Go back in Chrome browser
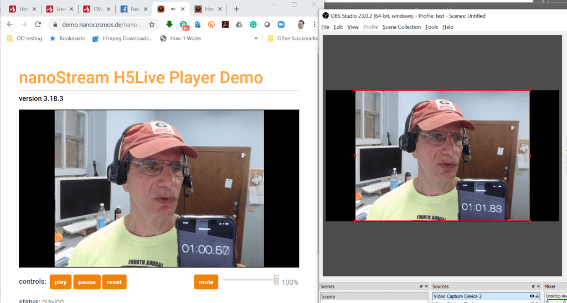Screen dimensions: 567x303 coord(10,24)
